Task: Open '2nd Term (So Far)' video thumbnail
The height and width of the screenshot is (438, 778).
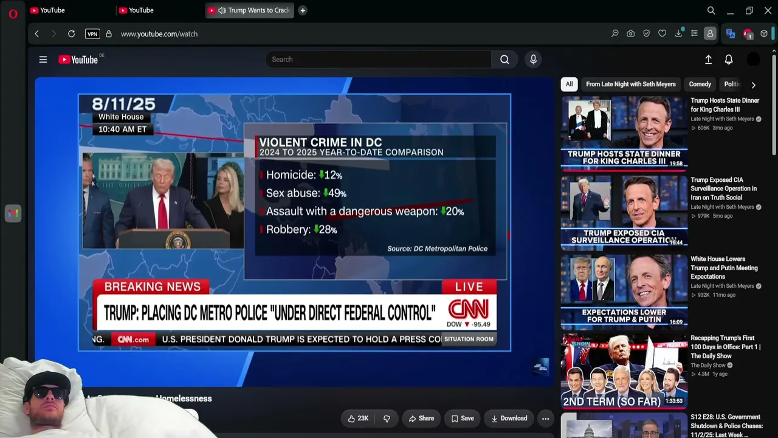Action: pos(624,370)
